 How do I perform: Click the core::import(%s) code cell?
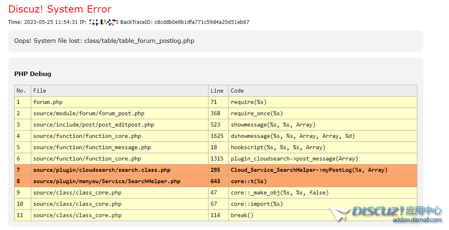coord(257,204)
